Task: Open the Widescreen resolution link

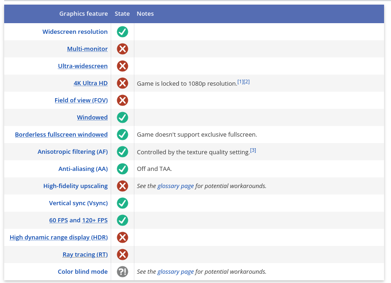Action: (75, 31)
